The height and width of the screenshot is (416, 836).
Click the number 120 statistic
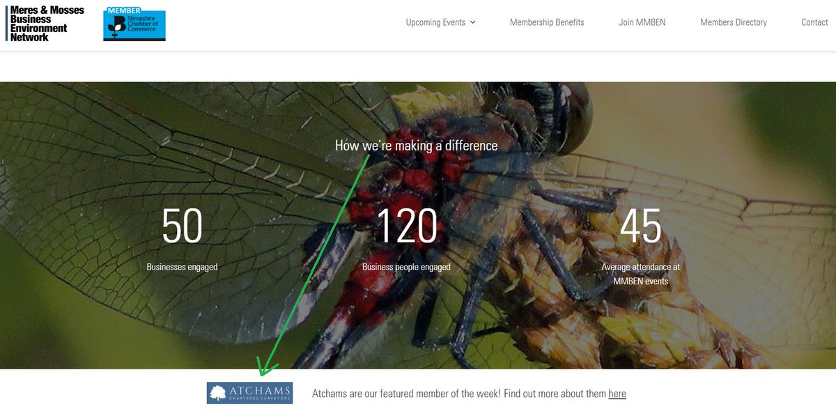pos(407,226)
